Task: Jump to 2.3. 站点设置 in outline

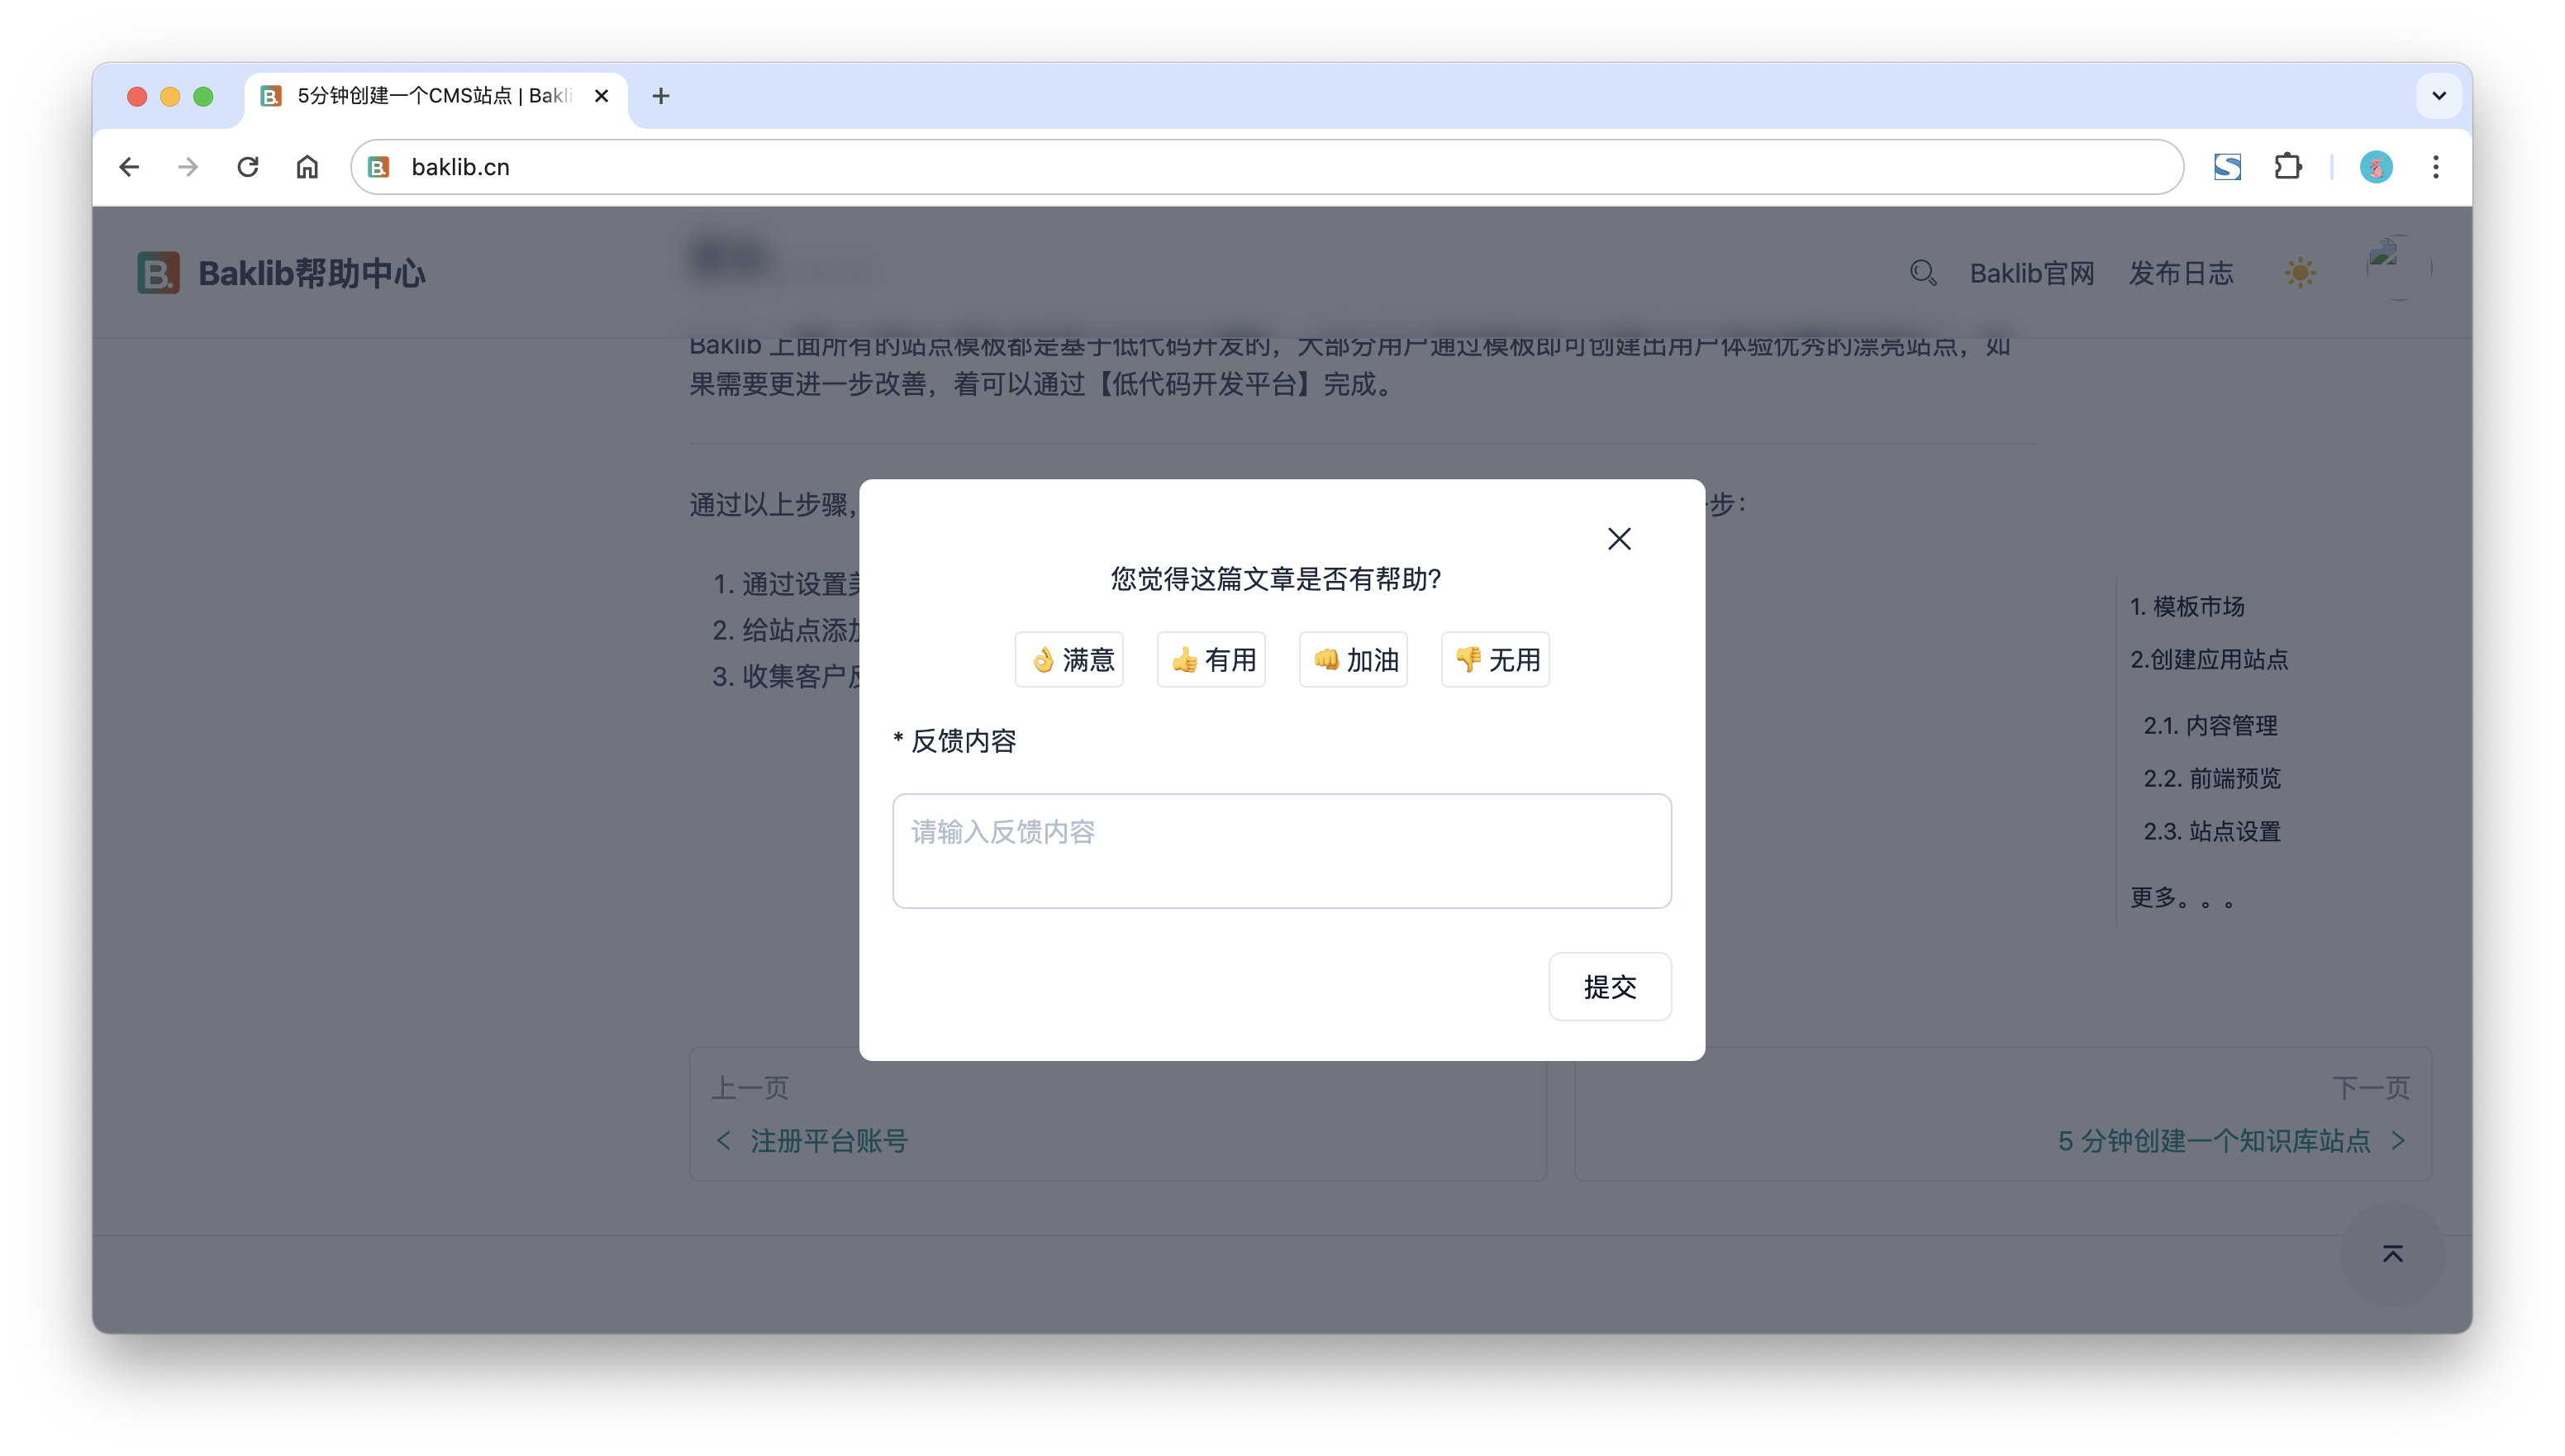Action: click(2212, 832)
